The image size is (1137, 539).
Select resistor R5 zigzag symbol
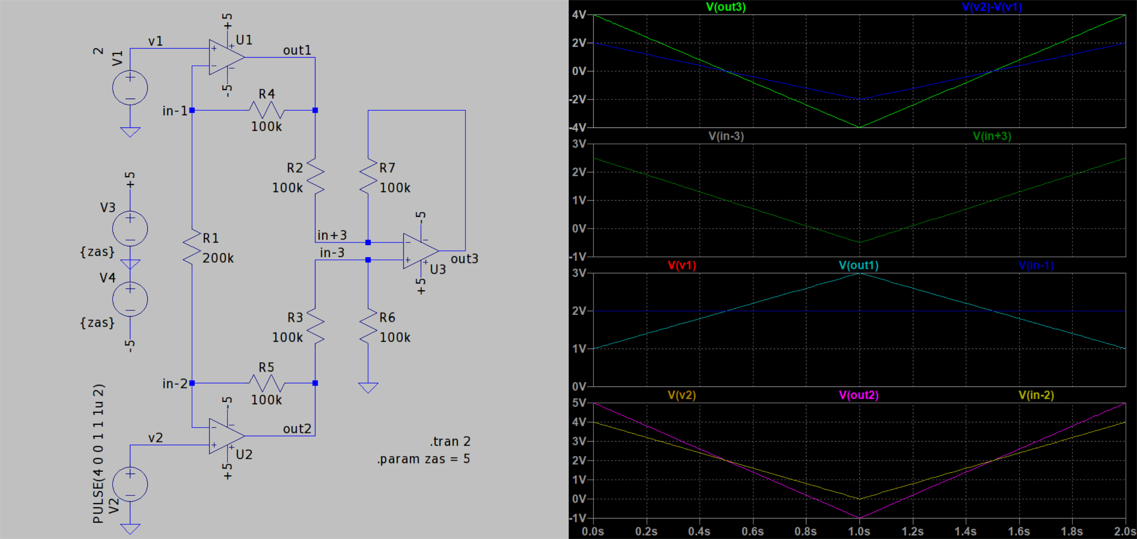[x=266, y=383]
